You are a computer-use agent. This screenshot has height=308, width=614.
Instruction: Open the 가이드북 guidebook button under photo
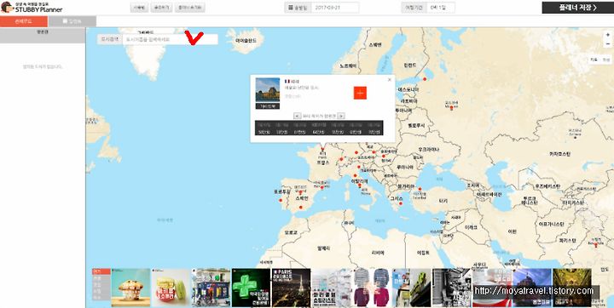(x=268, y=106)
